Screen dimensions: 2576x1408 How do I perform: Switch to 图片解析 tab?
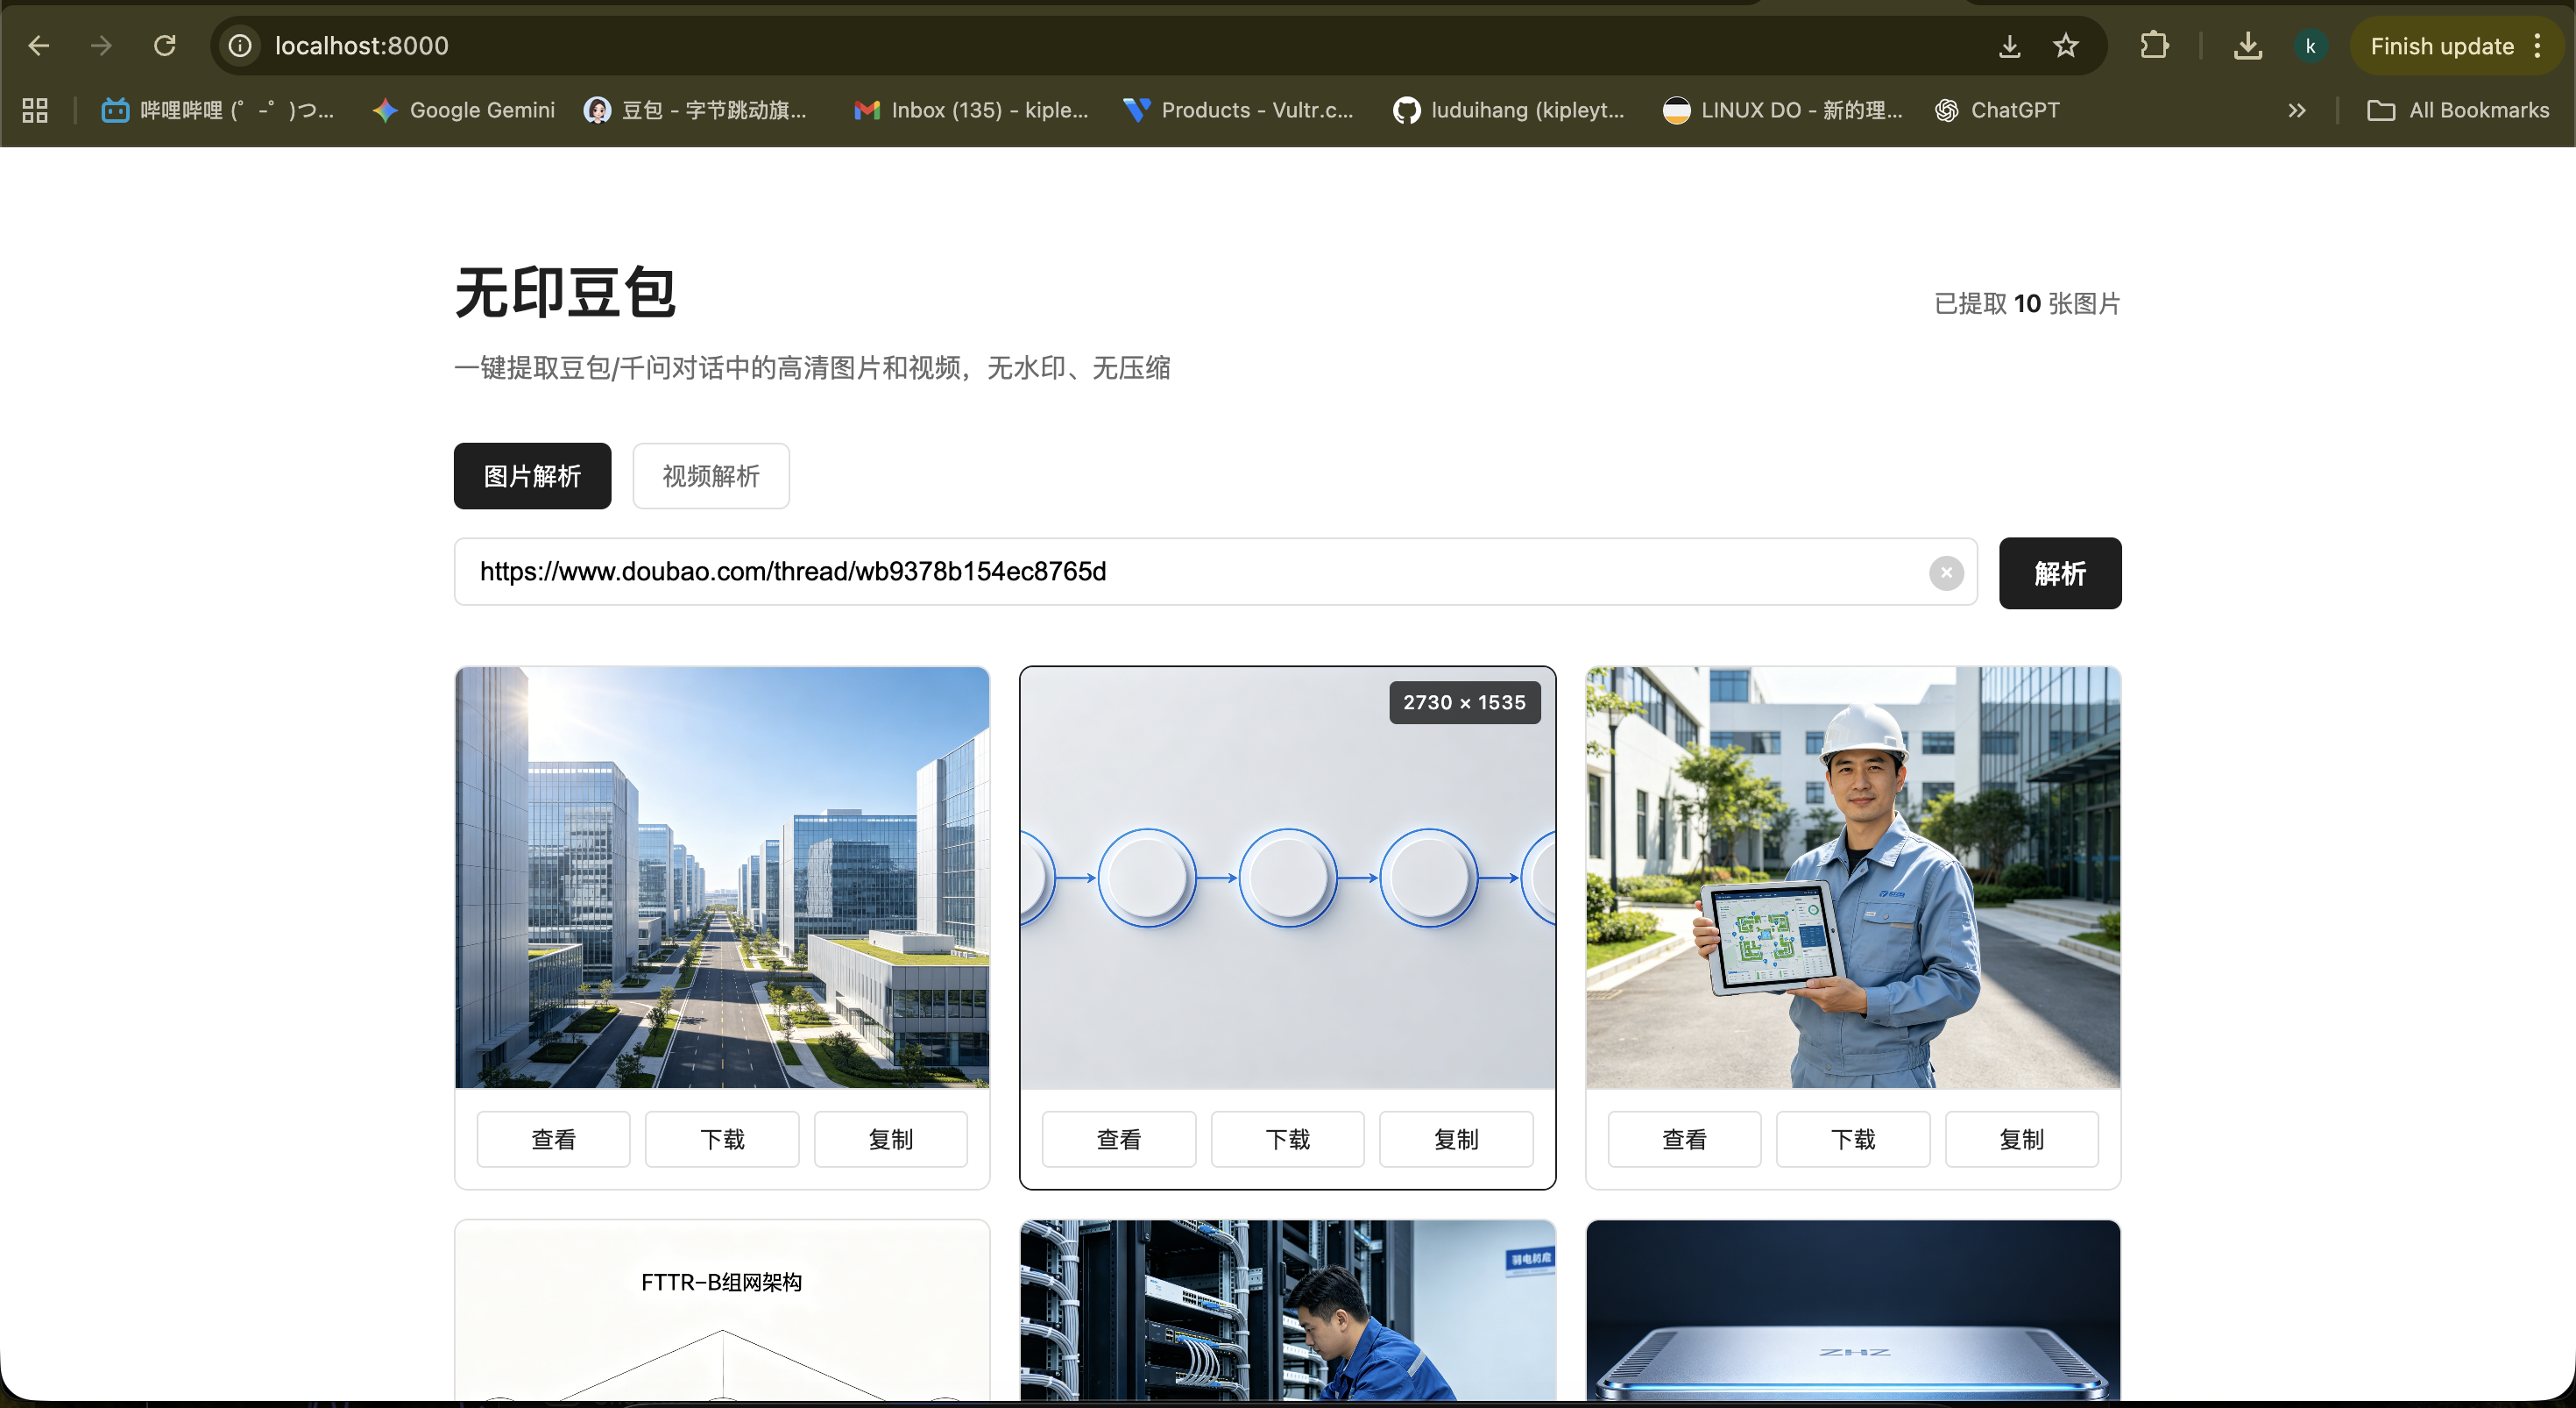532,476
